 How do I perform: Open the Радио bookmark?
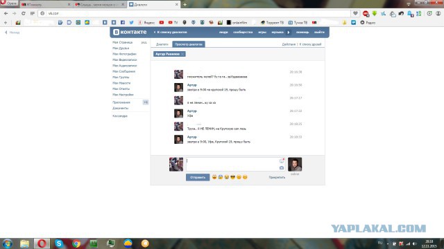[x=368, y=22]
